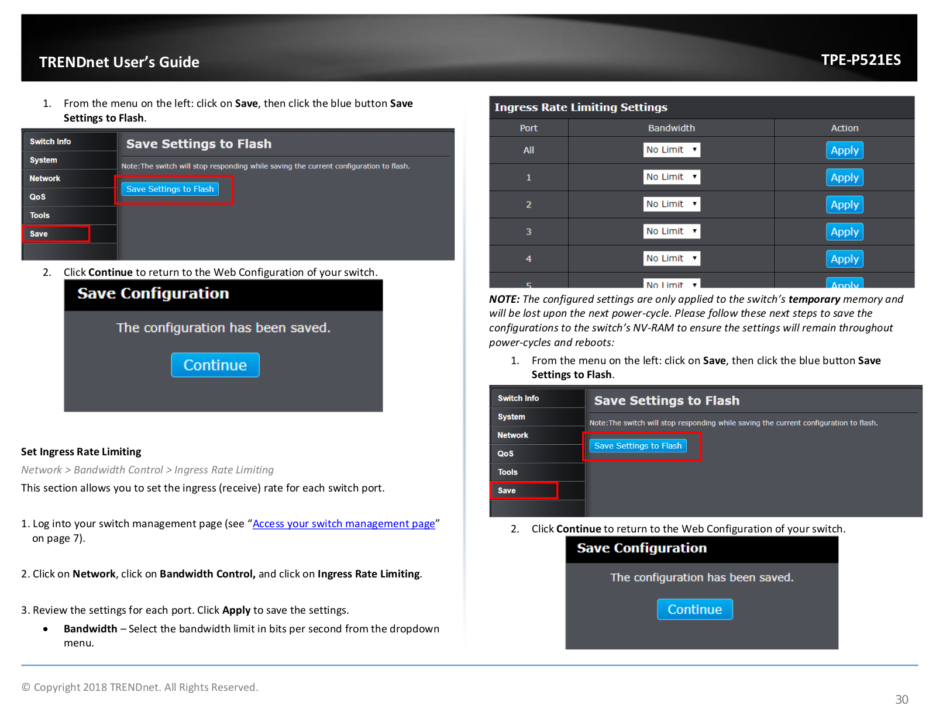The image size is (936, 723).
Task: Click Continue in the left Save Configuration dialog
Action: (215, 365)
